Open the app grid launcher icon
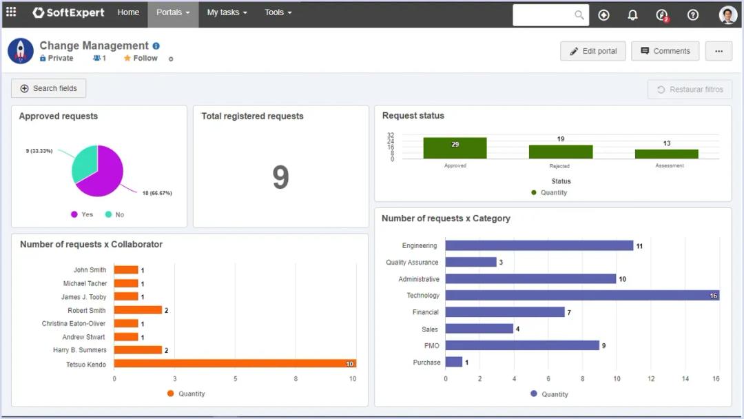The image size is (744, 419). [x=11, y=12]
